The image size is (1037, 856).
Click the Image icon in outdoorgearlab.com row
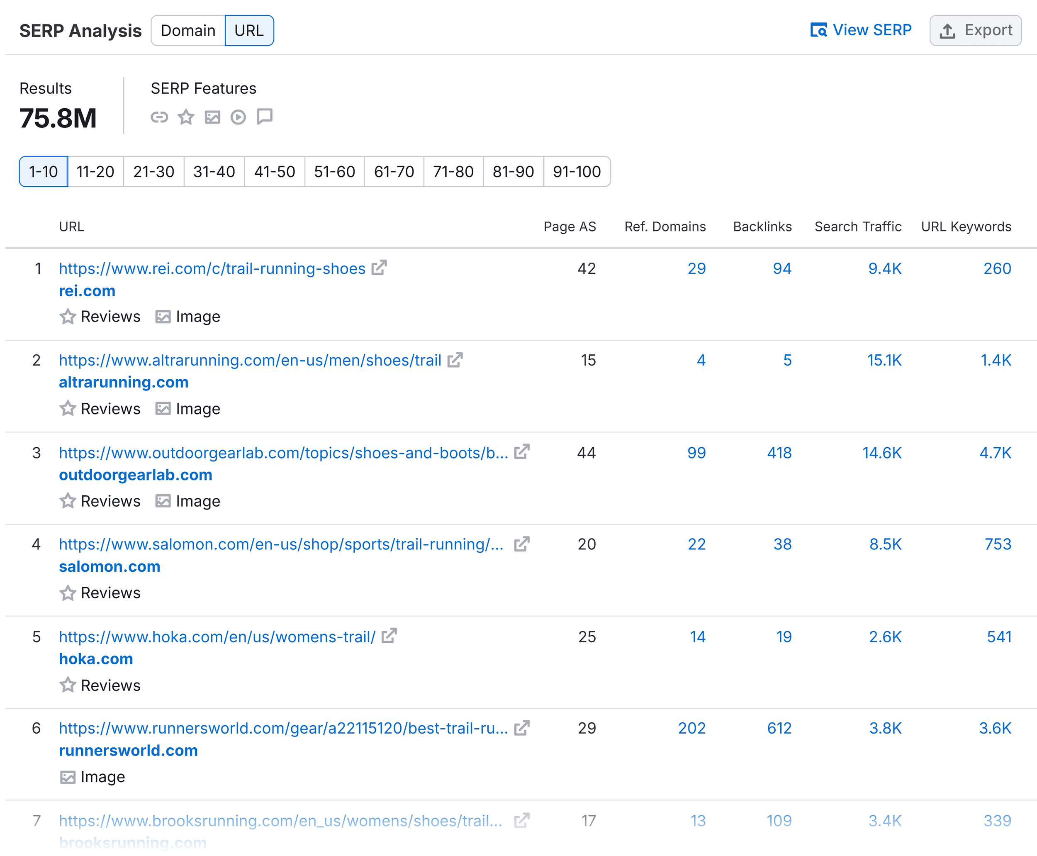[x=163, y=501]
